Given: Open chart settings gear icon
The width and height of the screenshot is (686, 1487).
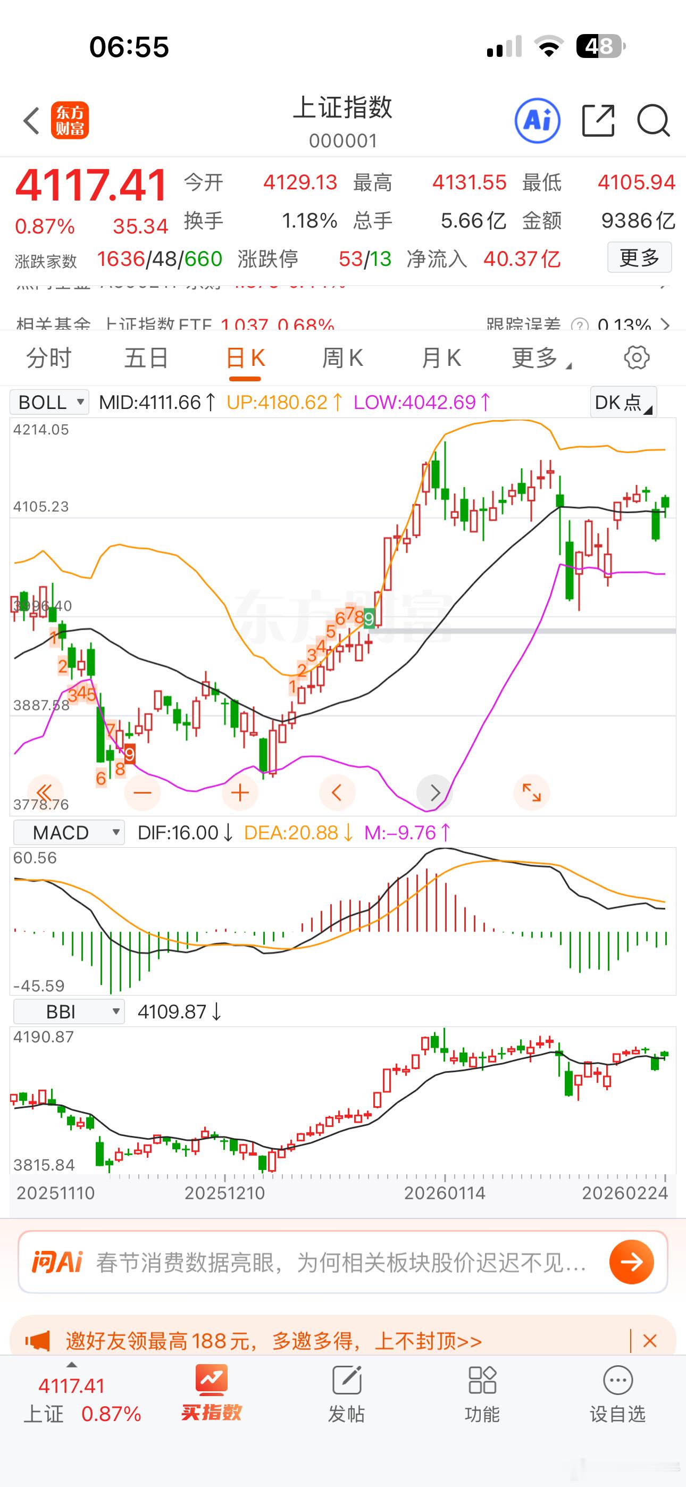Looking at the screenshot, I should tap(637, 357).
